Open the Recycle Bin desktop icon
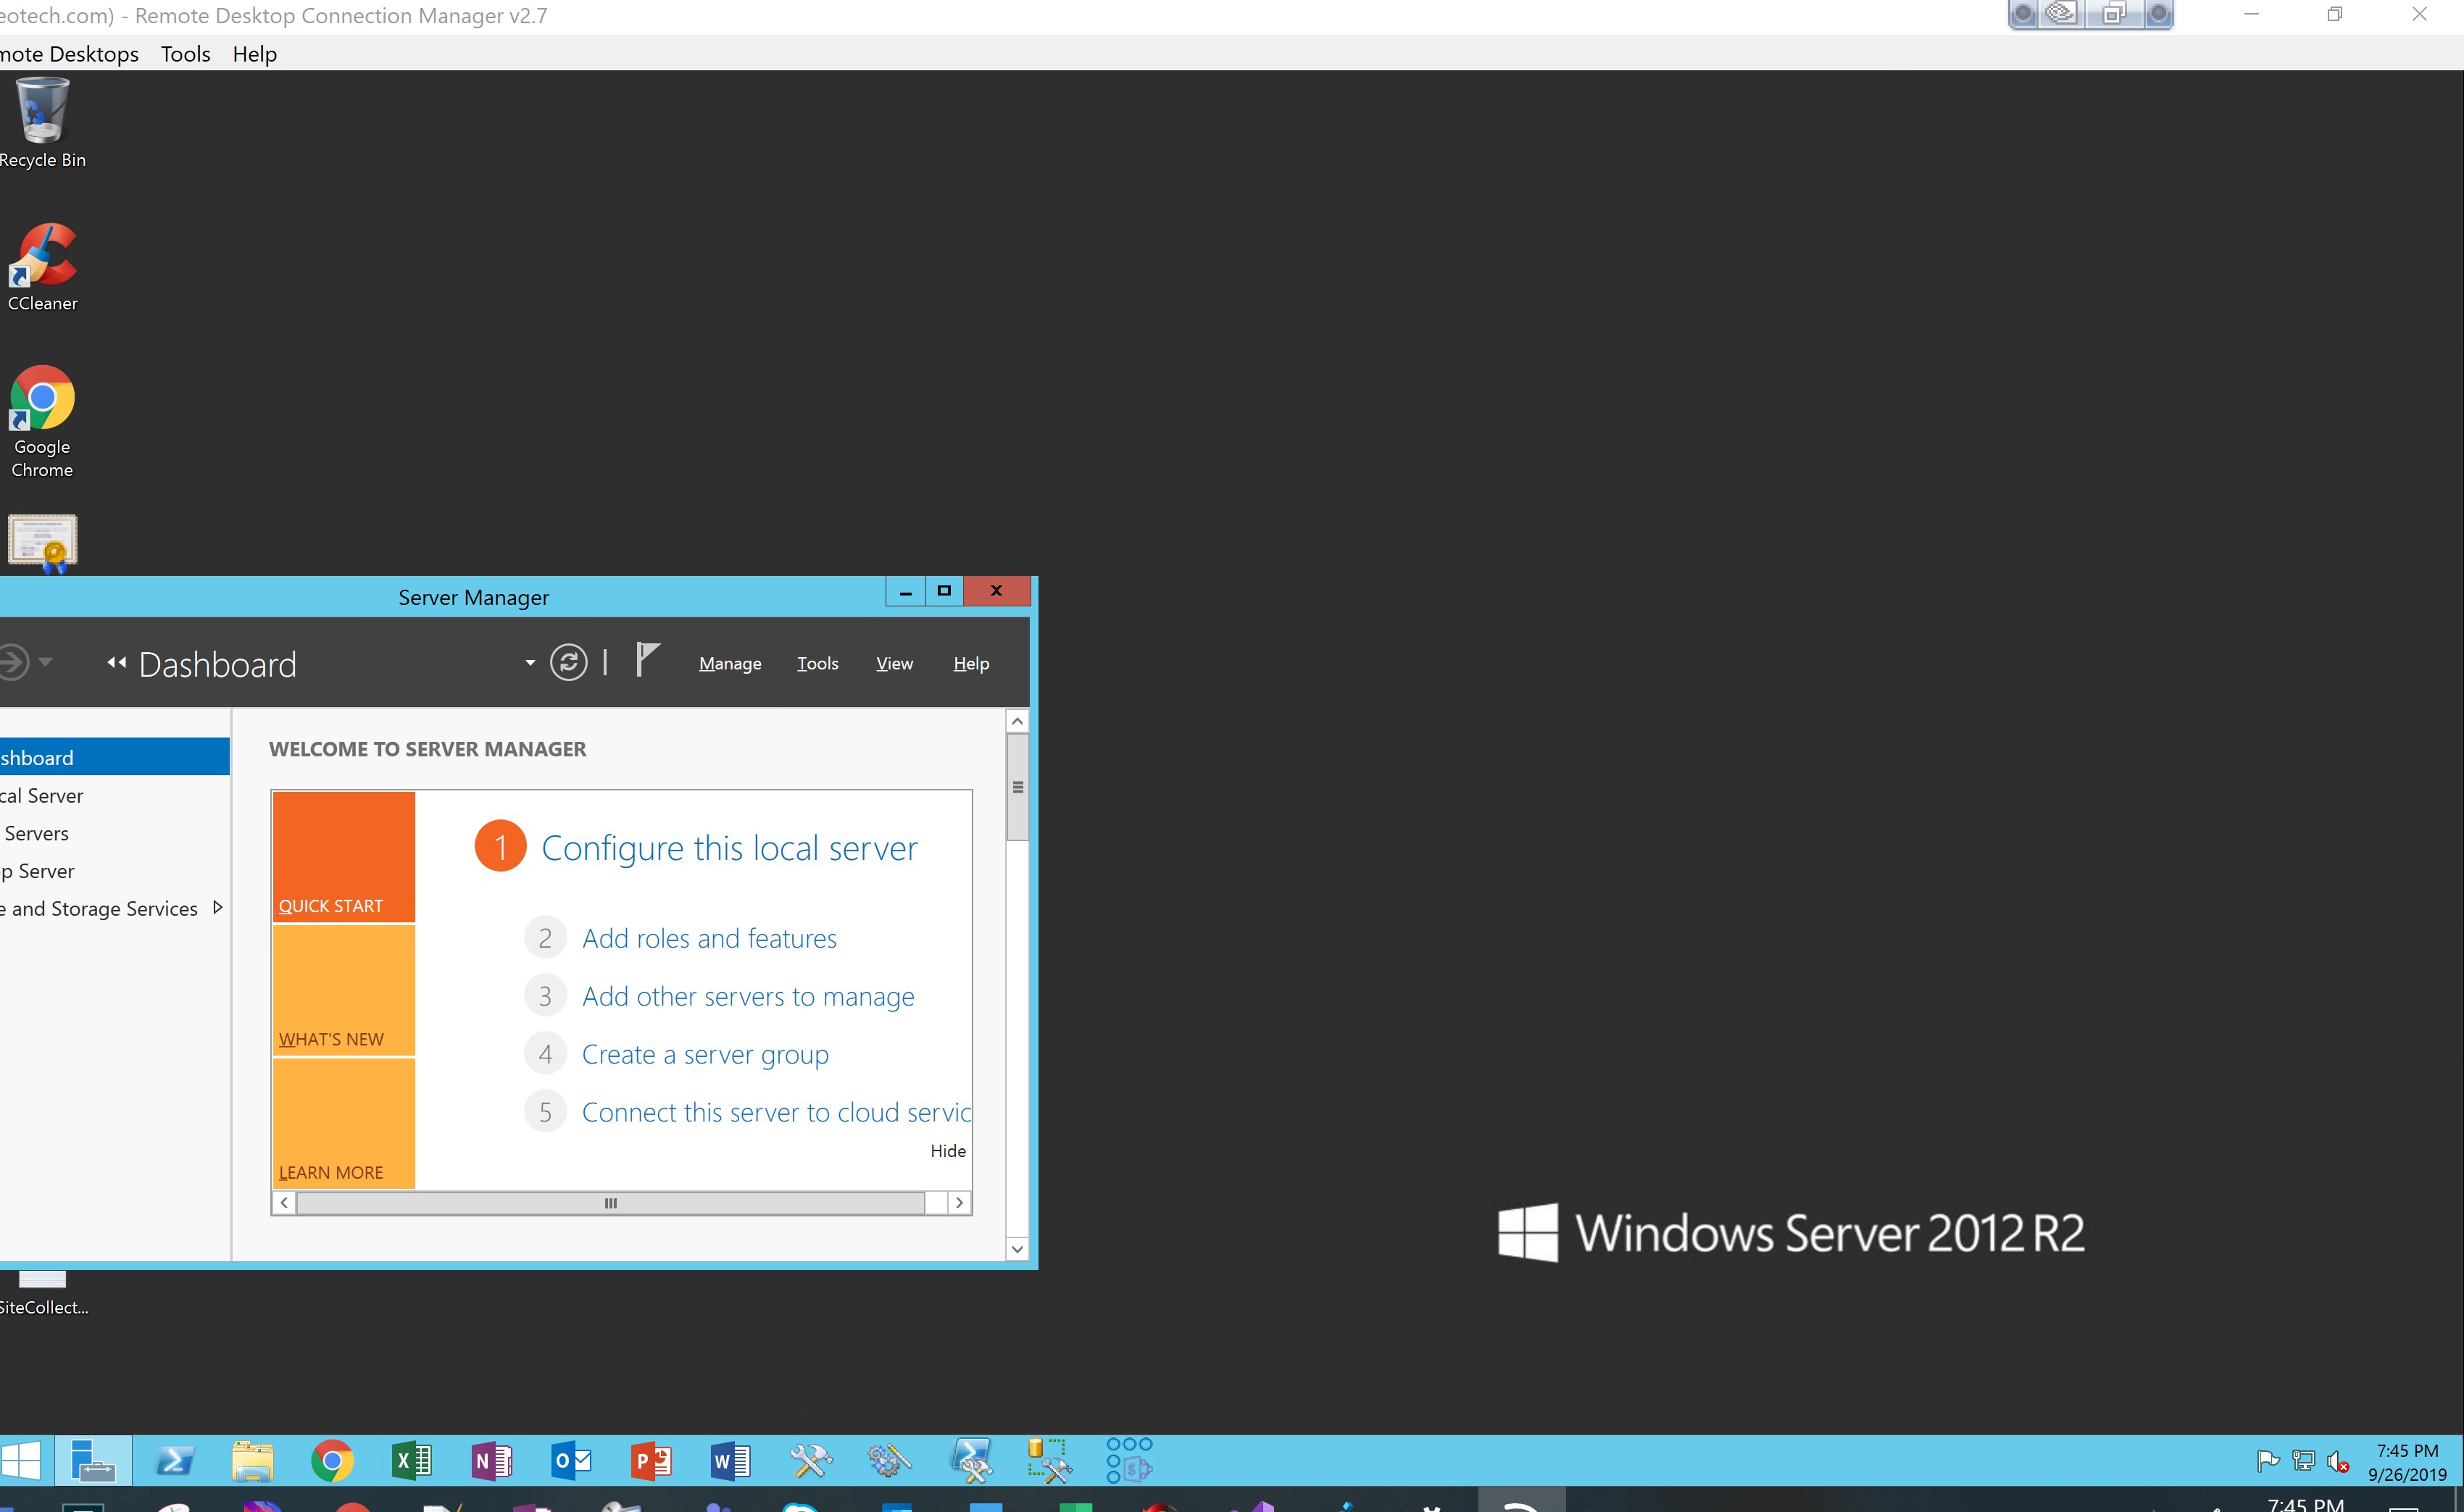2464x1512 pixels. tap(42, 123)
